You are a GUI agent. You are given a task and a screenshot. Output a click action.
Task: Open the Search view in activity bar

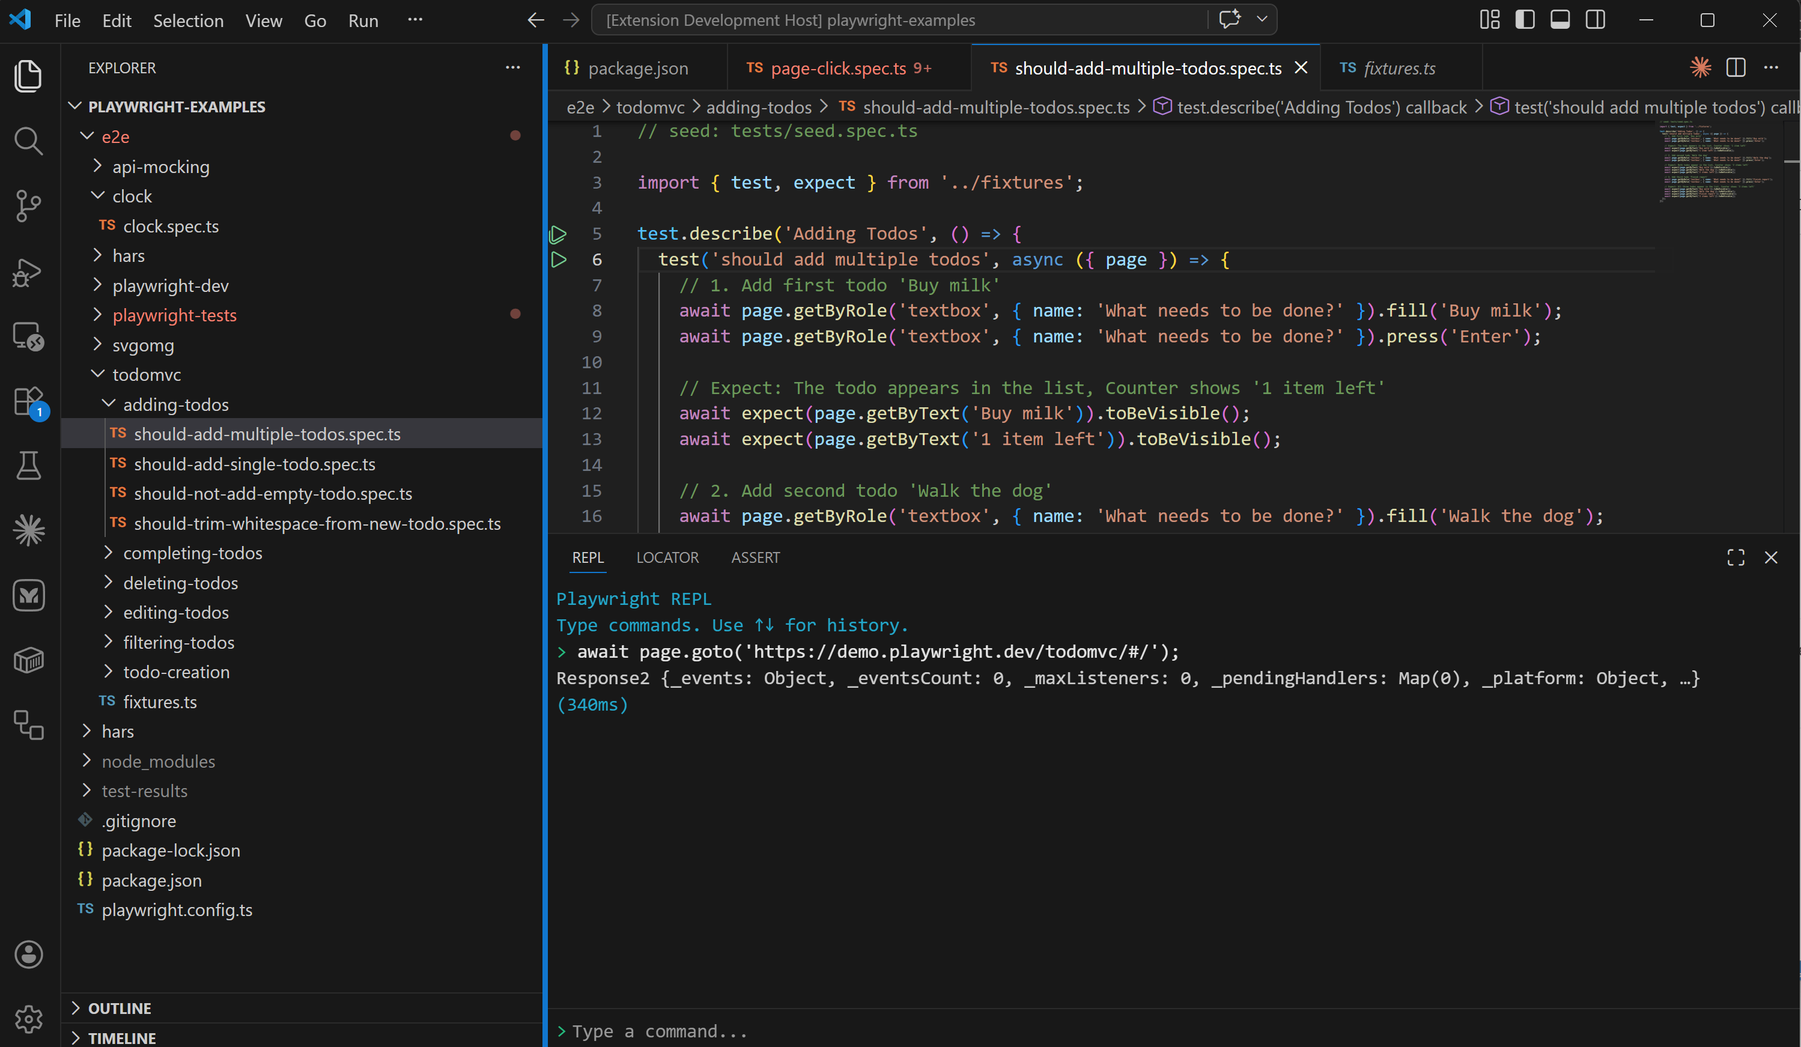pos(29,141)
